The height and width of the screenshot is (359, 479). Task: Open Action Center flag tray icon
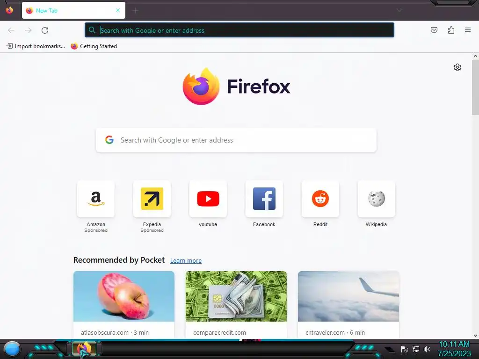(405, 349)
